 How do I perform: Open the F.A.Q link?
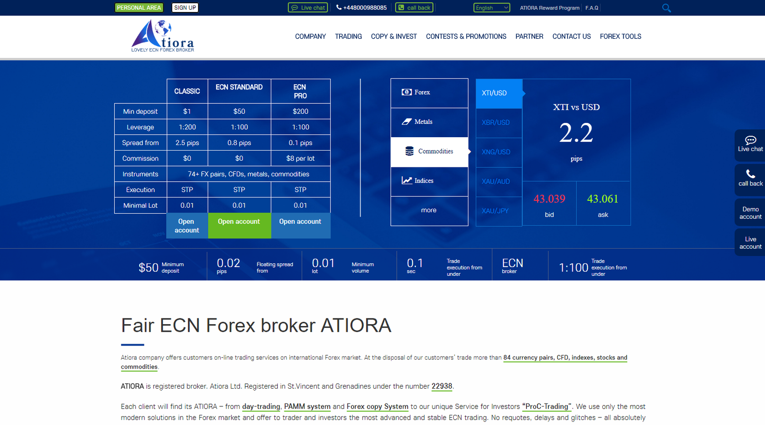point(592,8)
